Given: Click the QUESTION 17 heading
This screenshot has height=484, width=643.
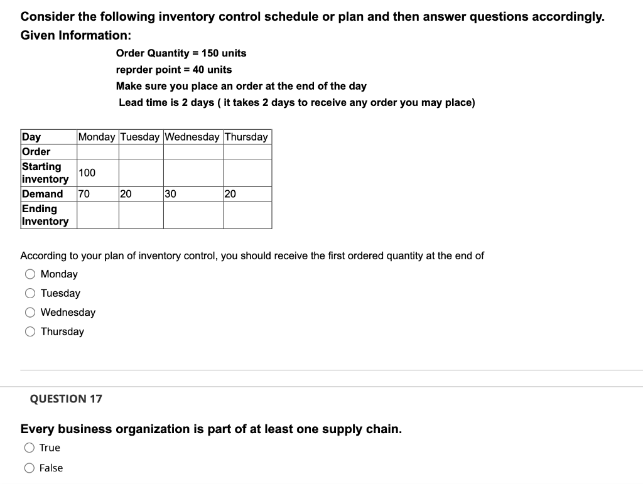Looking at the screenshot, I should tap(65, 399).
